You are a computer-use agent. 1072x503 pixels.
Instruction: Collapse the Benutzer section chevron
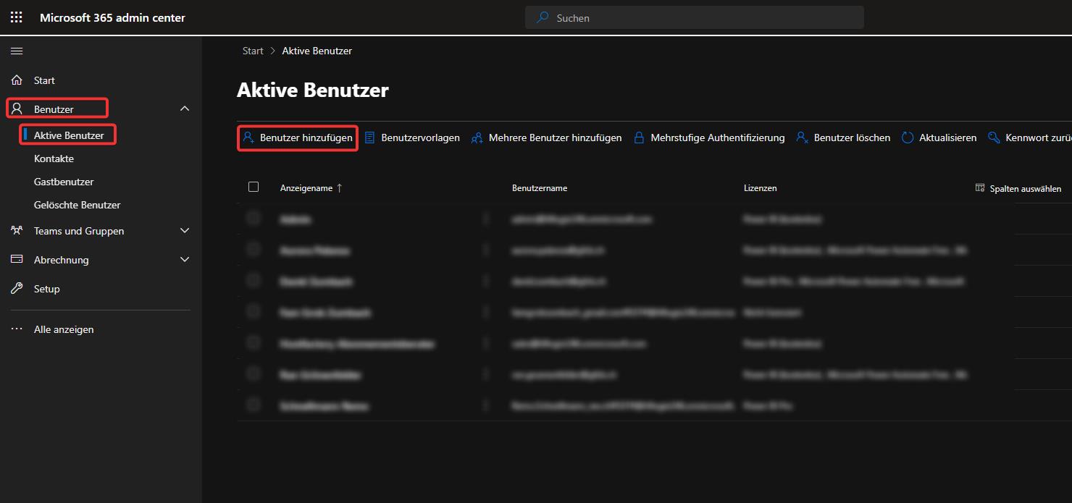pyautogui.click(x=185, y=109)
